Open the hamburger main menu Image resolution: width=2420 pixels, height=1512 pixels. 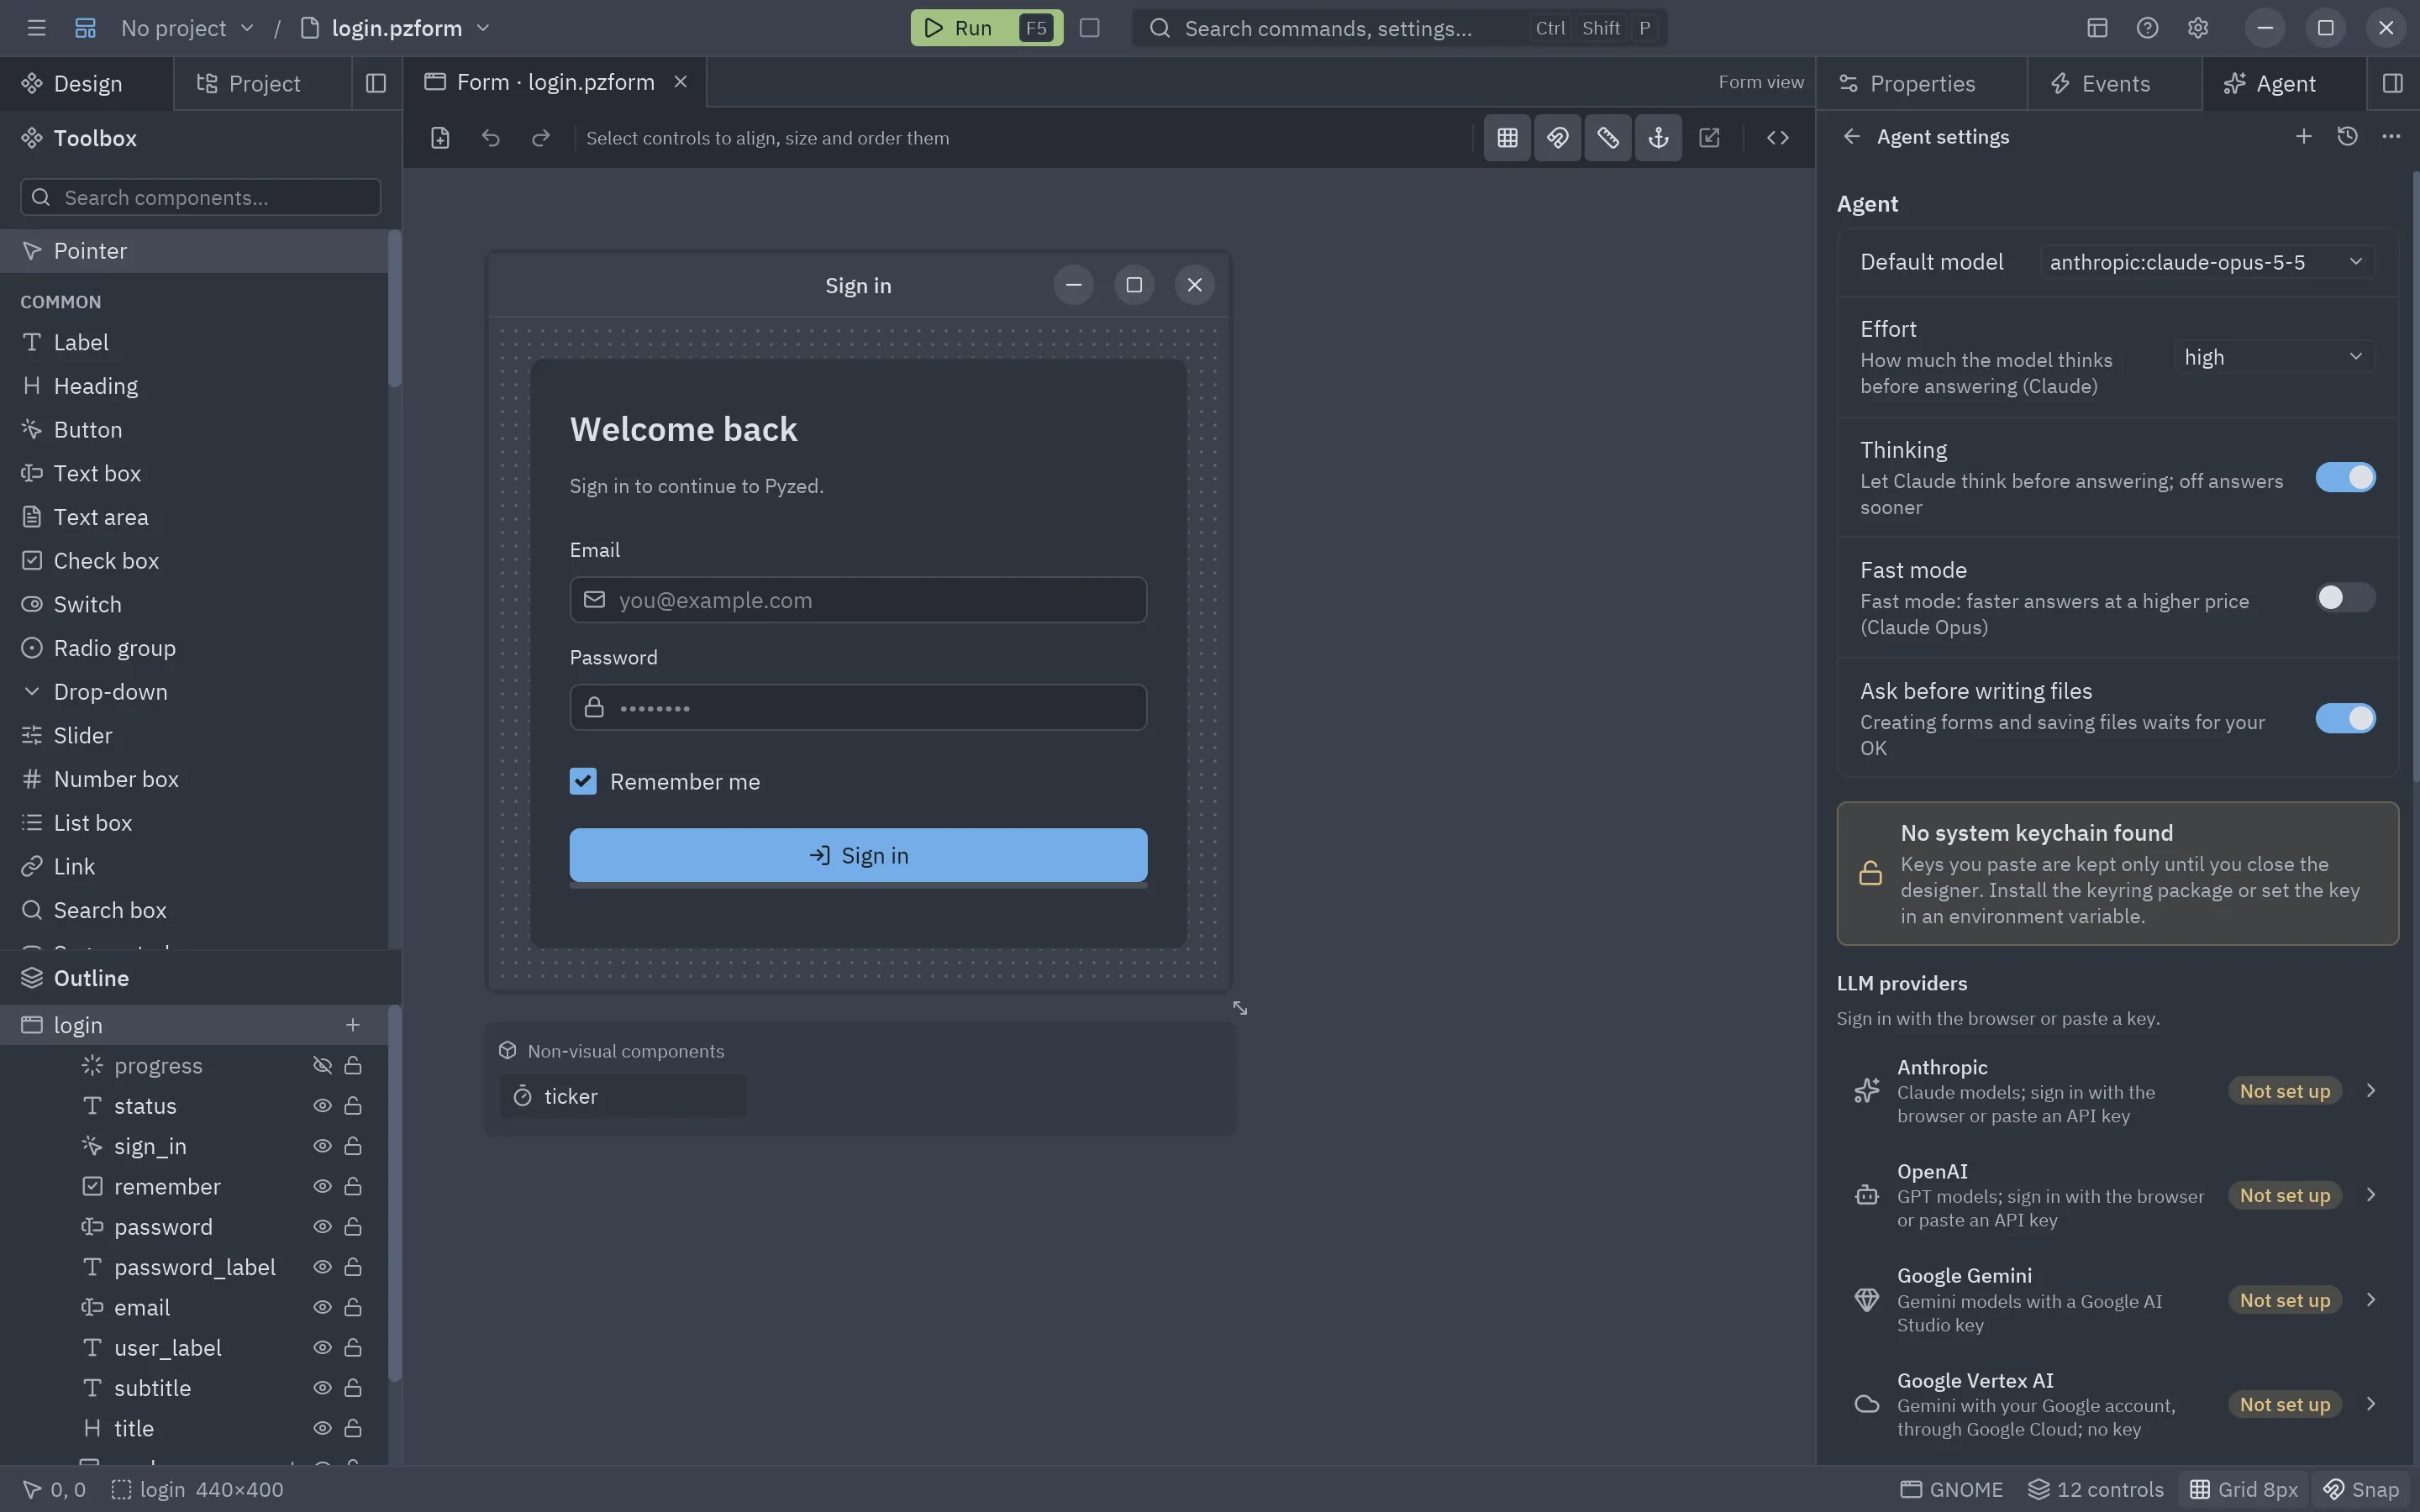36,28
